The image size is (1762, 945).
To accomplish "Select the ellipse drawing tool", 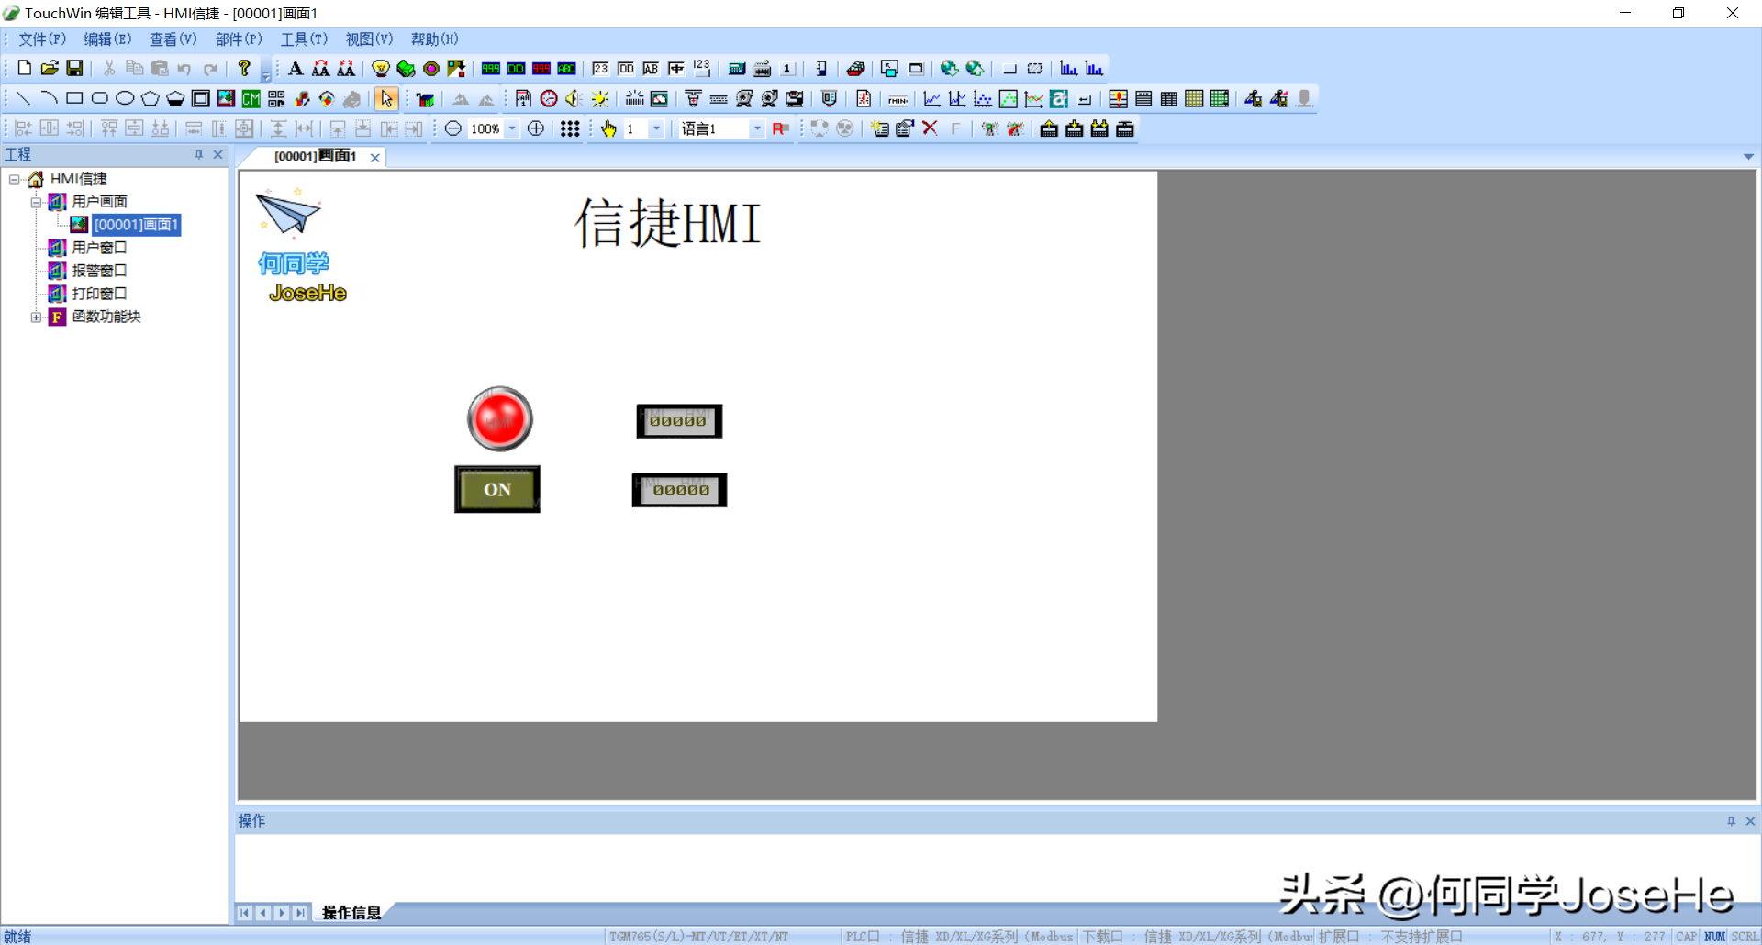I will pyautogui.click(x=125, y=99).
